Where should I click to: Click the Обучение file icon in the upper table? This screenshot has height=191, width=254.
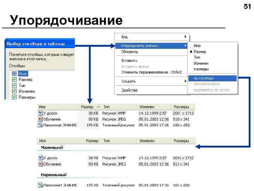click(40, 119)
